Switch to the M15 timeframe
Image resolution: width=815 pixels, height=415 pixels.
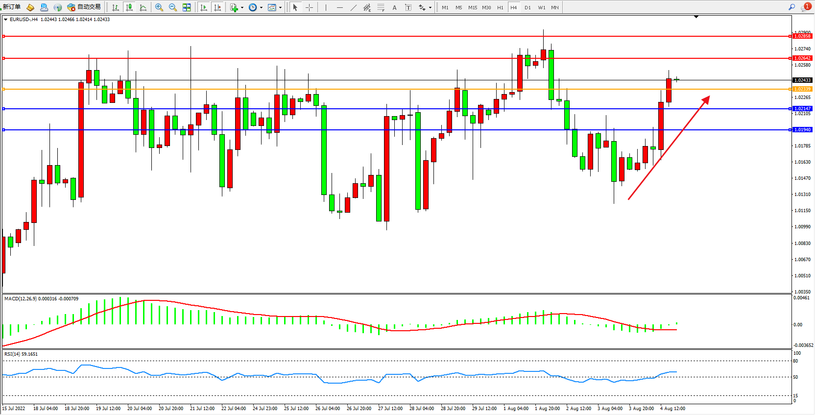(472, 7)
